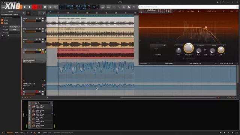Click the transport record button
This screenshot has height=135, width=240.
click(x=30, y=7)
